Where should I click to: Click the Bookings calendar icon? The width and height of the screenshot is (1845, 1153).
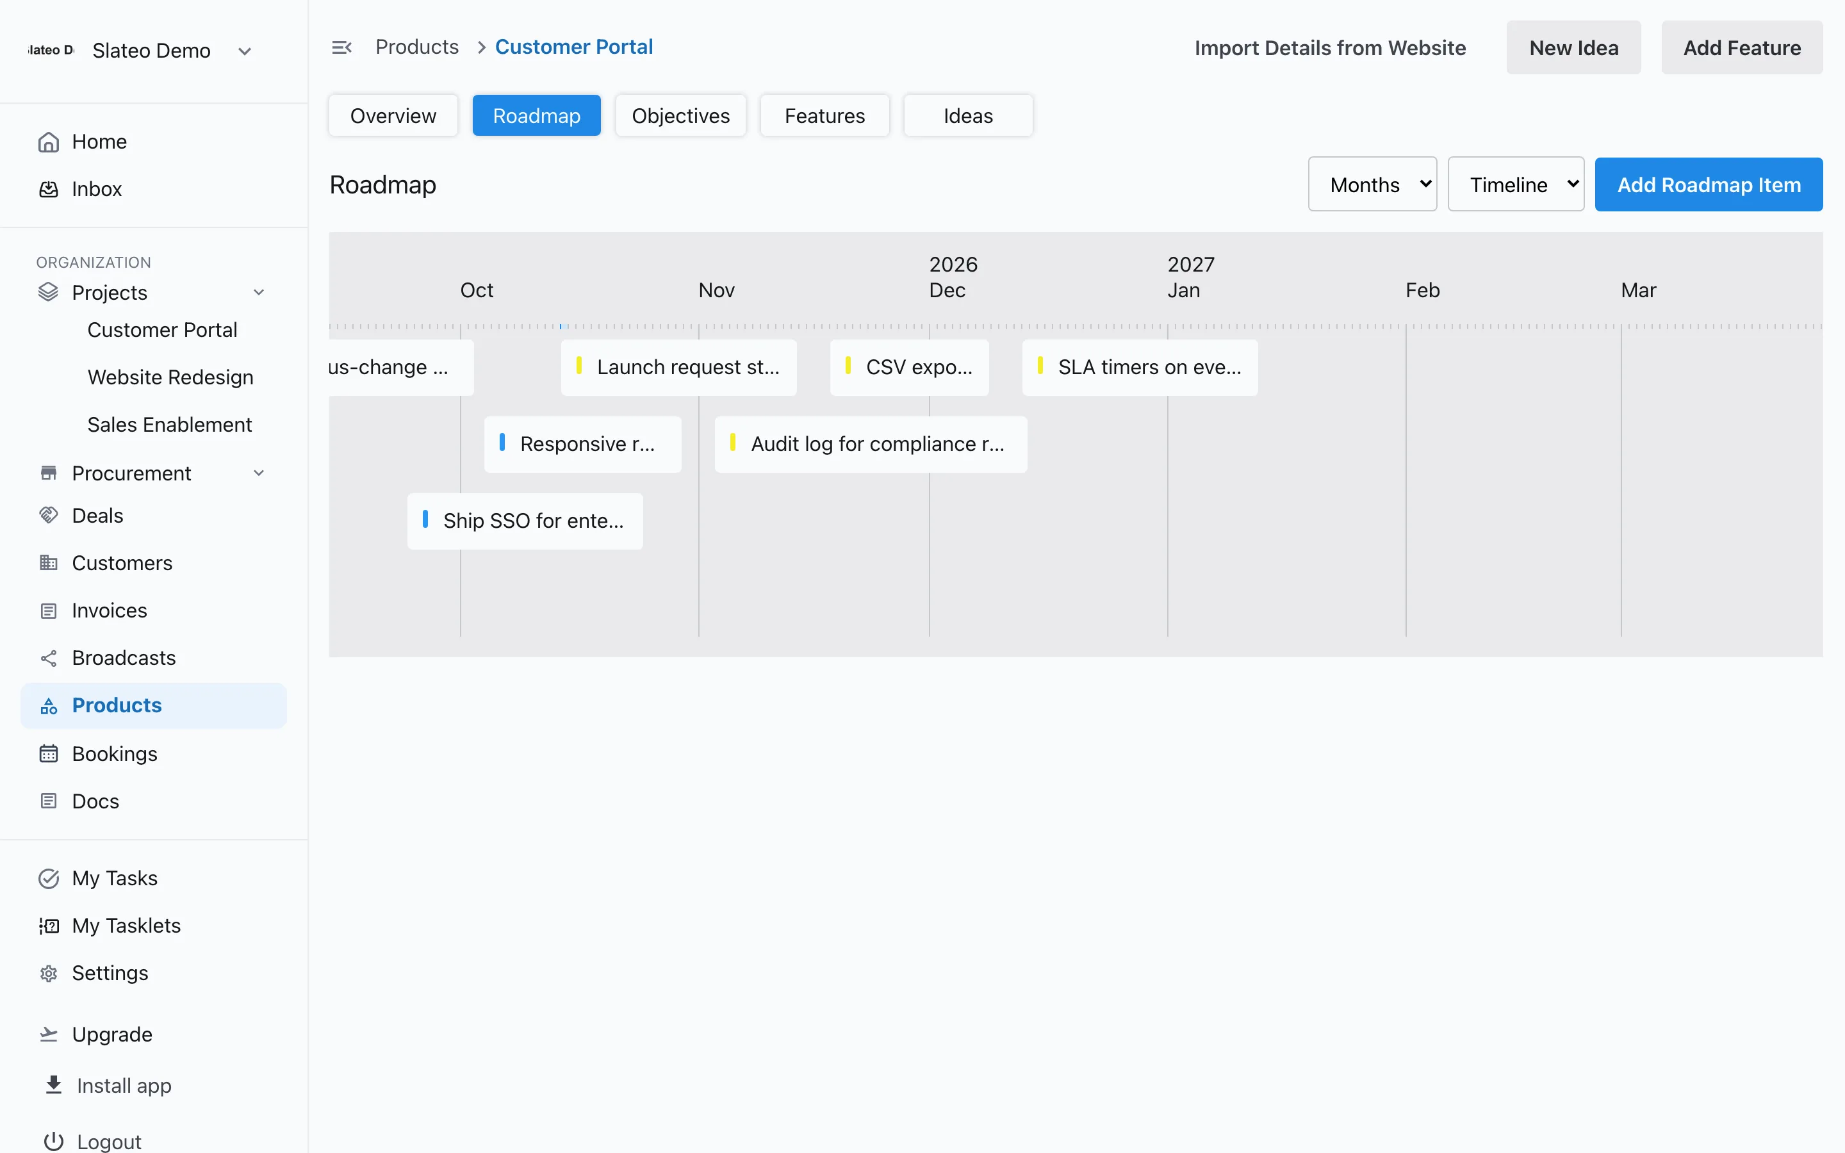[49, 753]
